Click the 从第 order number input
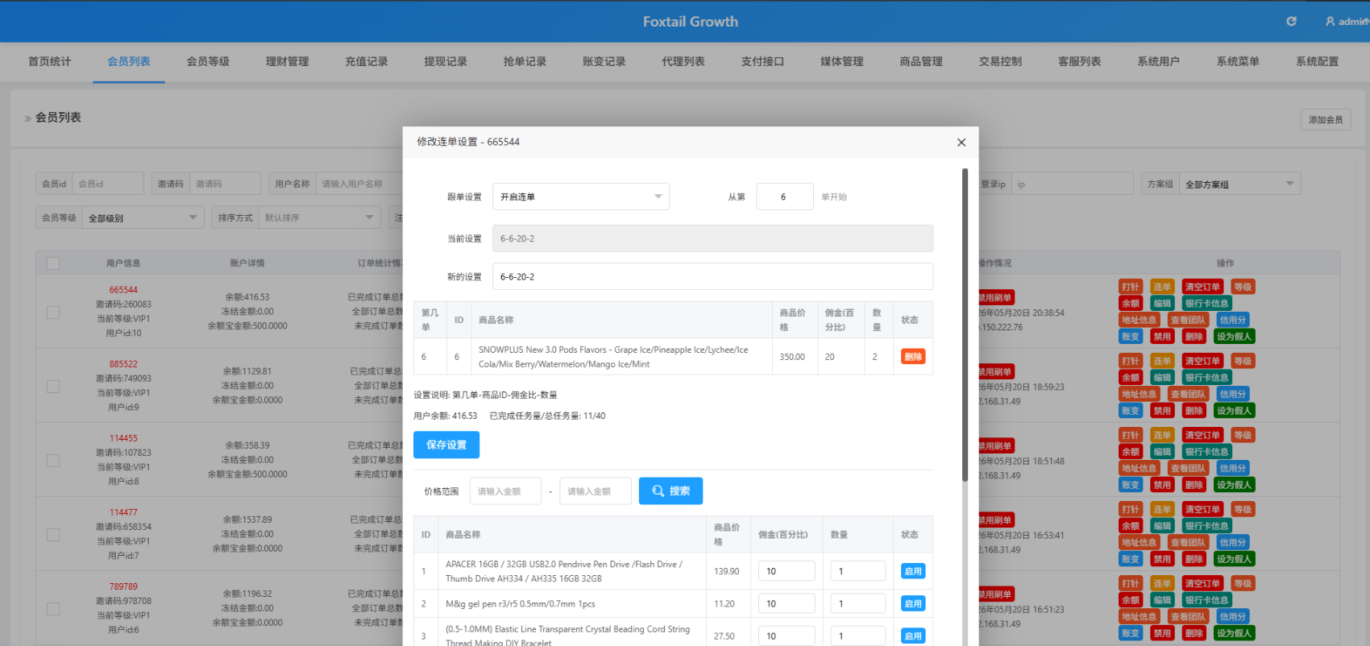This screenshot has width=1370, height=646. coord(785,197)
